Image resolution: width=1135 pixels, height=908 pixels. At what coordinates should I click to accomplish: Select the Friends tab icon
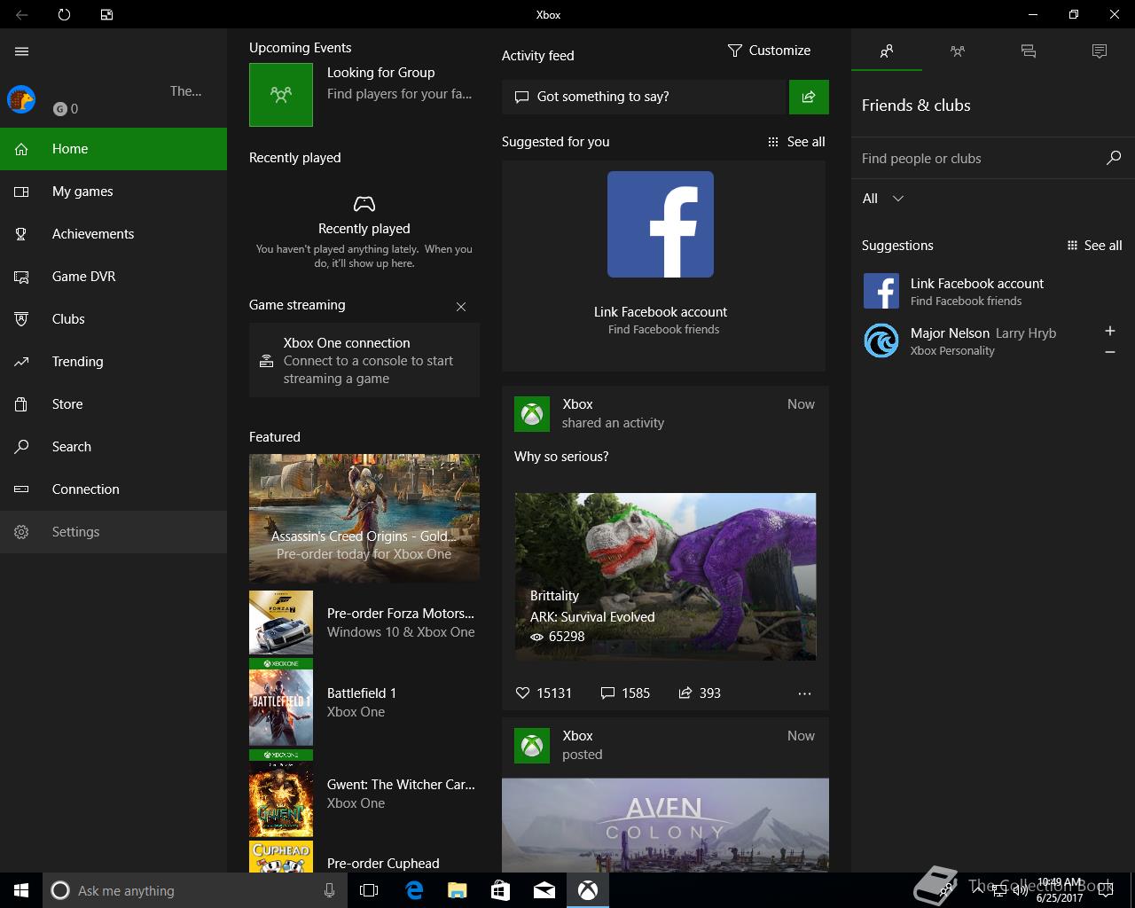[887, 51]
